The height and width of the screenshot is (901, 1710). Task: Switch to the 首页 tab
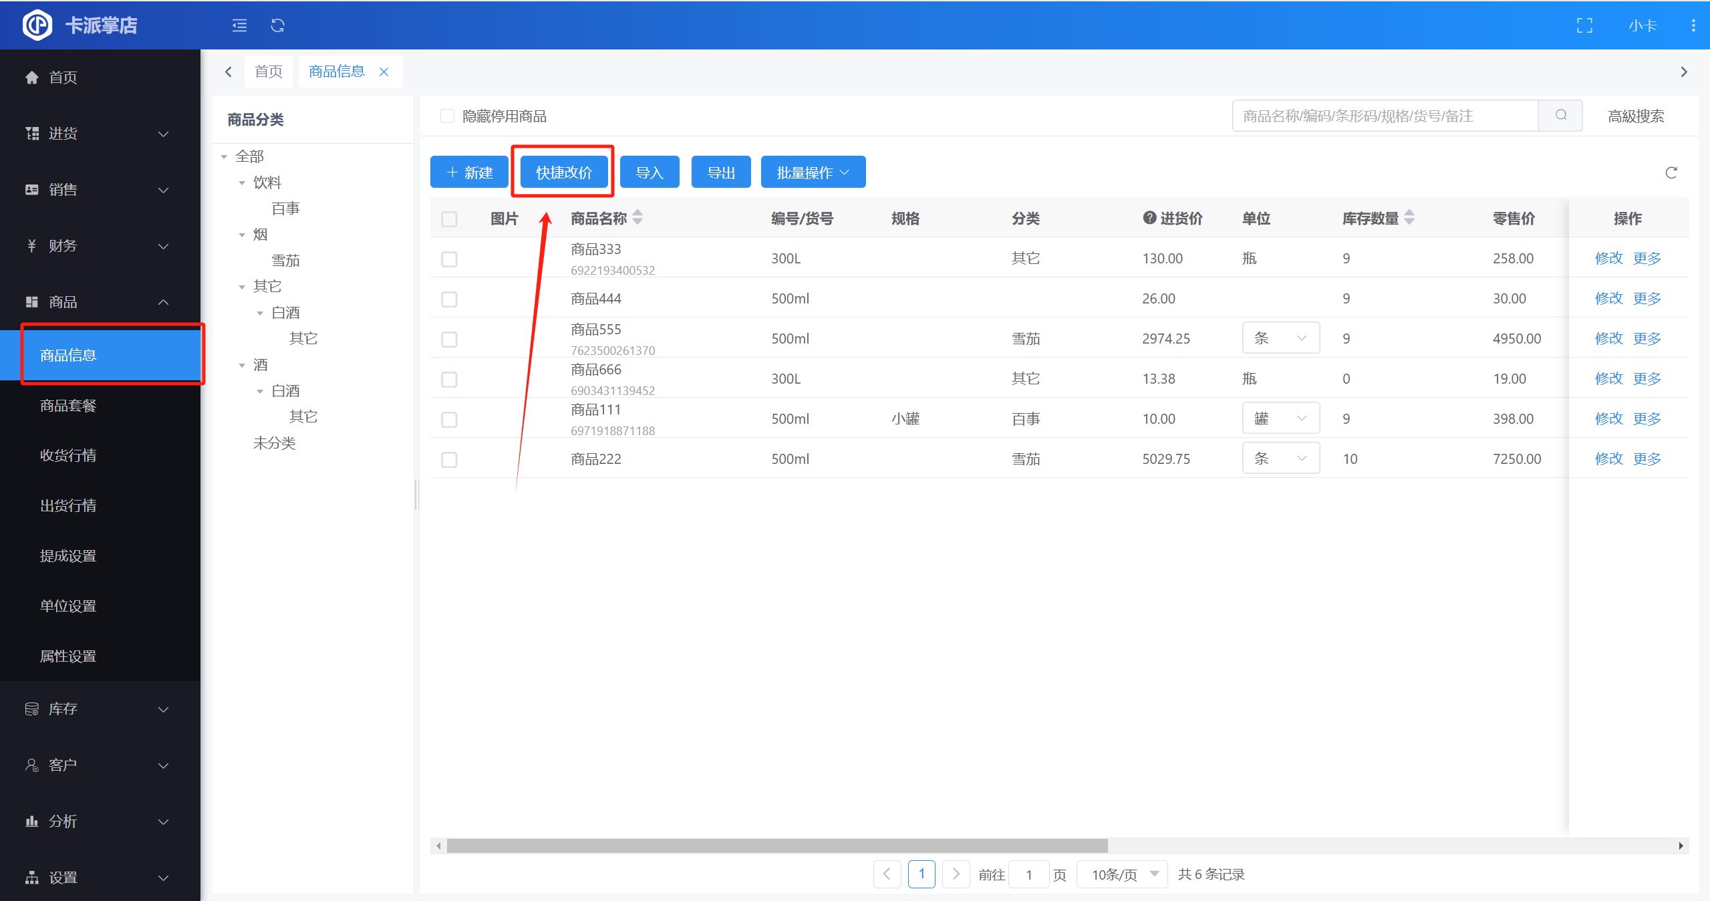[269, 72]
